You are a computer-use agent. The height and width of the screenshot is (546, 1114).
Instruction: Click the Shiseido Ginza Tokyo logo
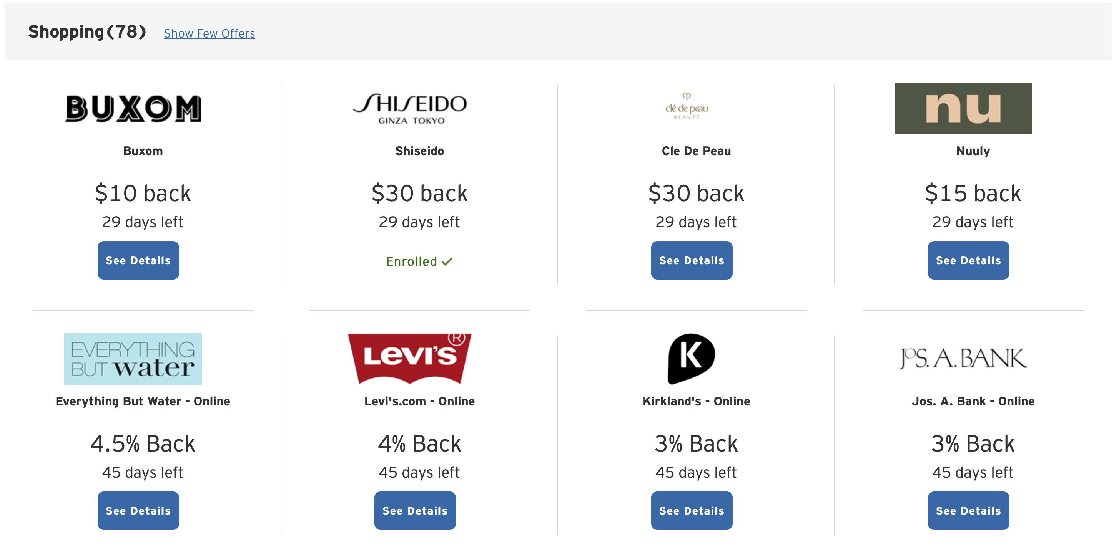click(x=410, y=108)
